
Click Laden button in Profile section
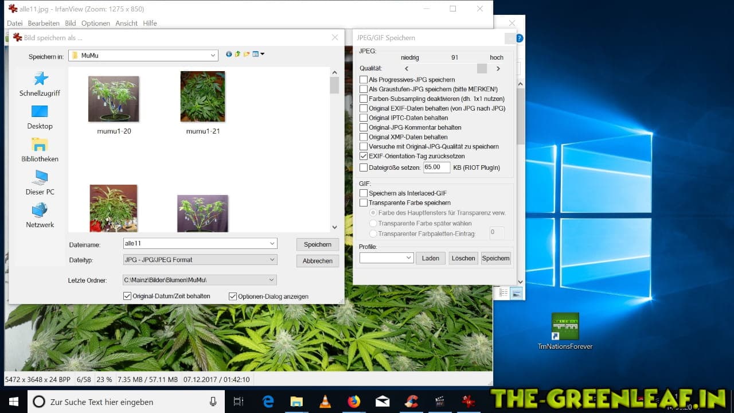[430, 258]
